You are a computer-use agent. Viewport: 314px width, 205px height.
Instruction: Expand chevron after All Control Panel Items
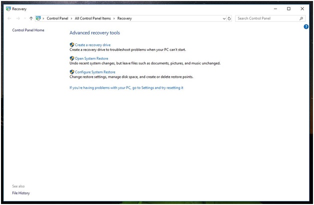(x=114, y=18)
